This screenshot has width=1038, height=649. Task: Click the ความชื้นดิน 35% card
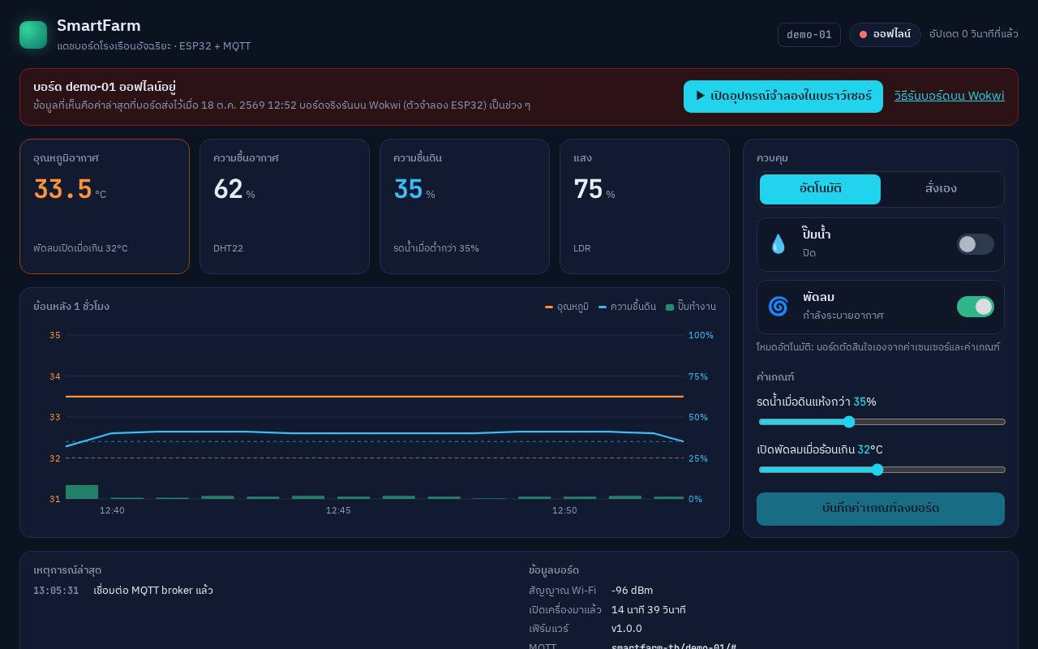click(465, 207)
